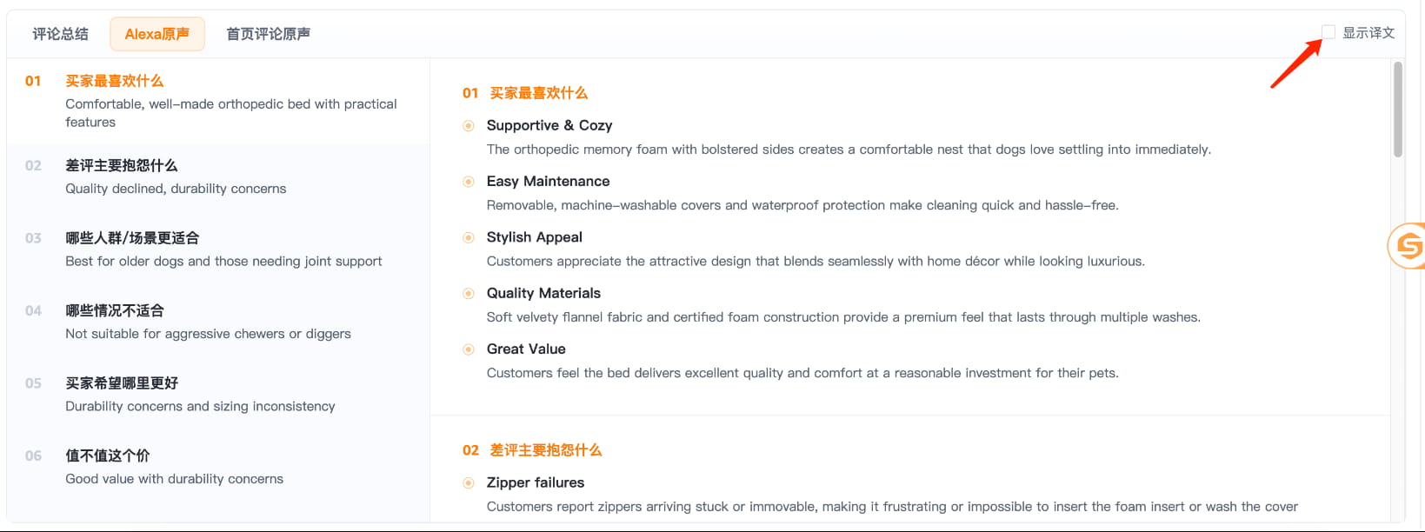Click bullet icon beside Easy Maintenance
Viewport: 1425px width, 532px height.
469,182
